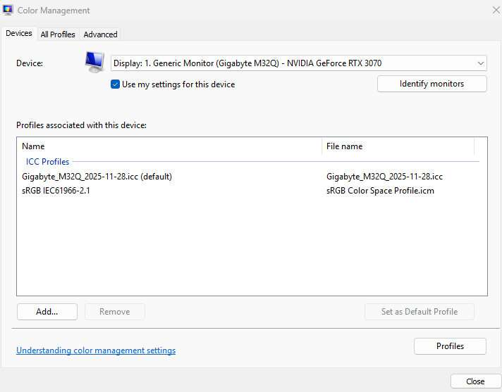
Task: Uncheck Use my settings for this device
Action: [116, 84]
